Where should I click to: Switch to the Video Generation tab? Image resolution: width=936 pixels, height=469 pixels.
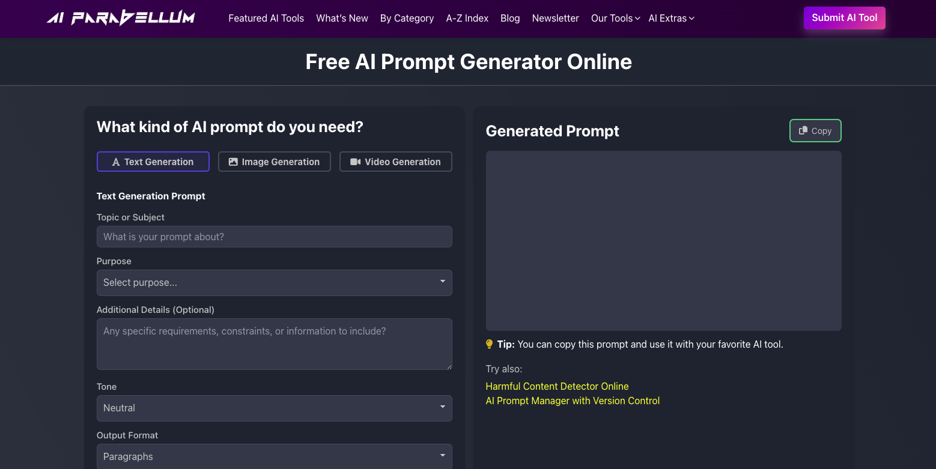(x=395, y=161)
